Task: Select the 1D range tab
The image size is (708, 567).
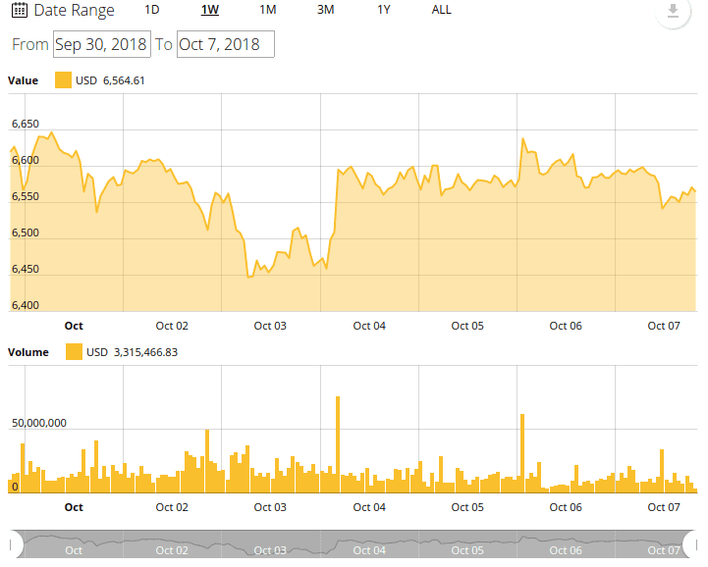Action: click(152, 10)
